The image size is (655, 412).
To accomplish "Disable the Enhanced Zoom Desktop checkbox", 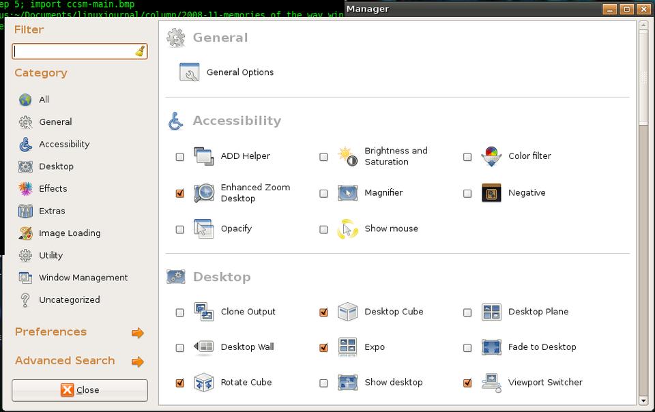I will pos(180,194).
